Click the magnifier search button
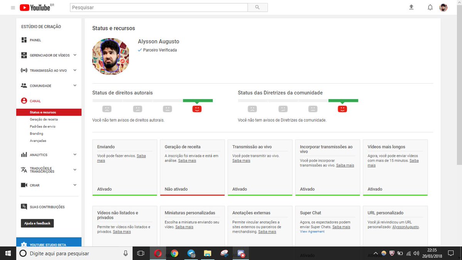Image resolution: width=462 pixels, height=260 pixels. (258, 7)
